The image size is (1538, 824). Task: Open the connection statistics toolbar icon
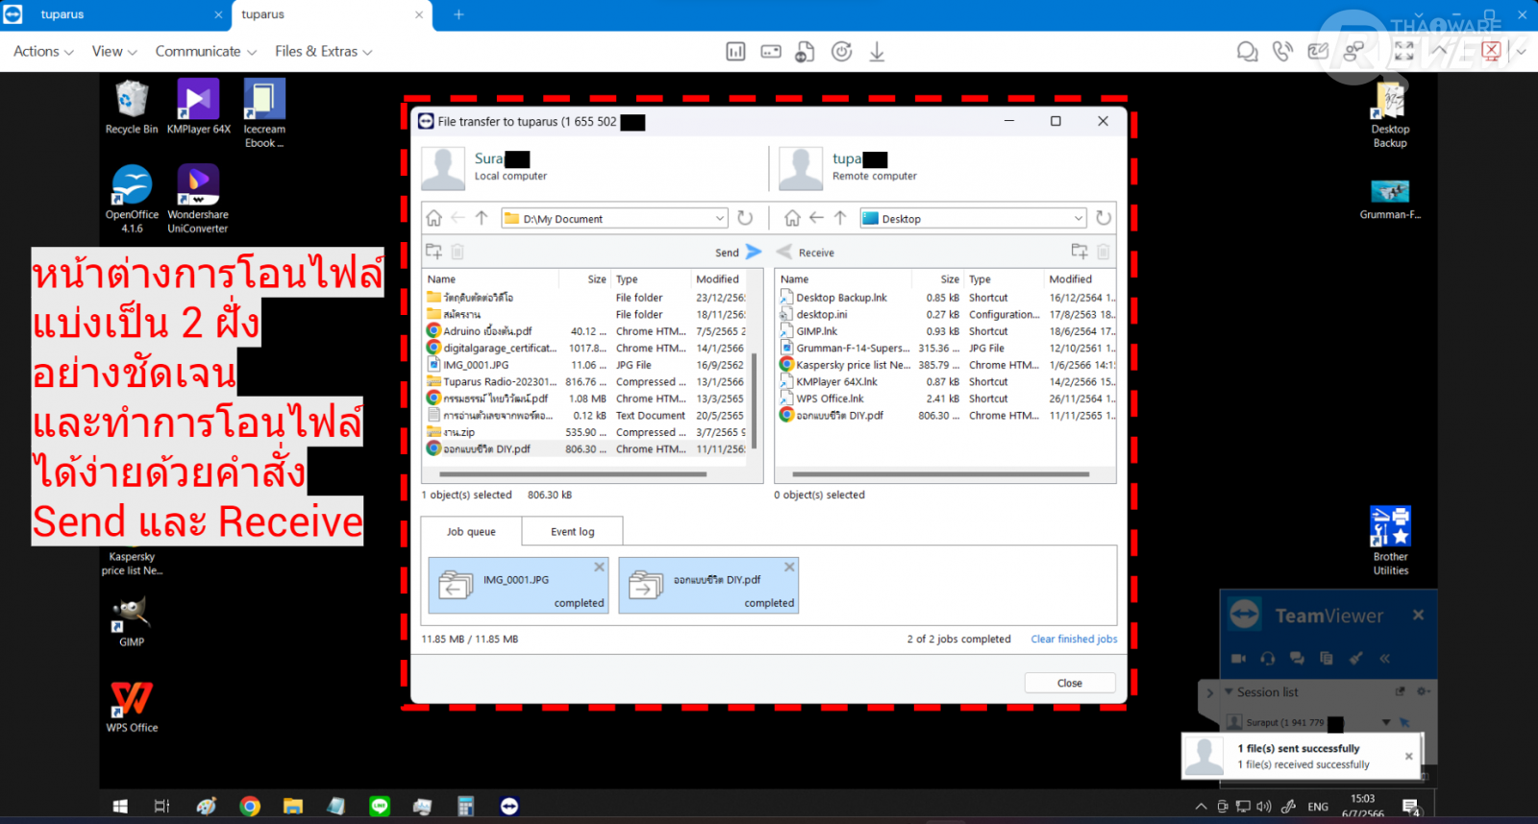tap(735, 52)
